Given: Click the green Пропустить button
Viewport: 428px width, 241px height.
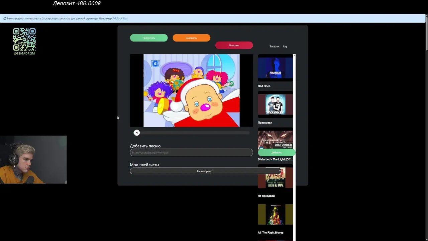Looking at the screenshot, I should click(149, 38).
